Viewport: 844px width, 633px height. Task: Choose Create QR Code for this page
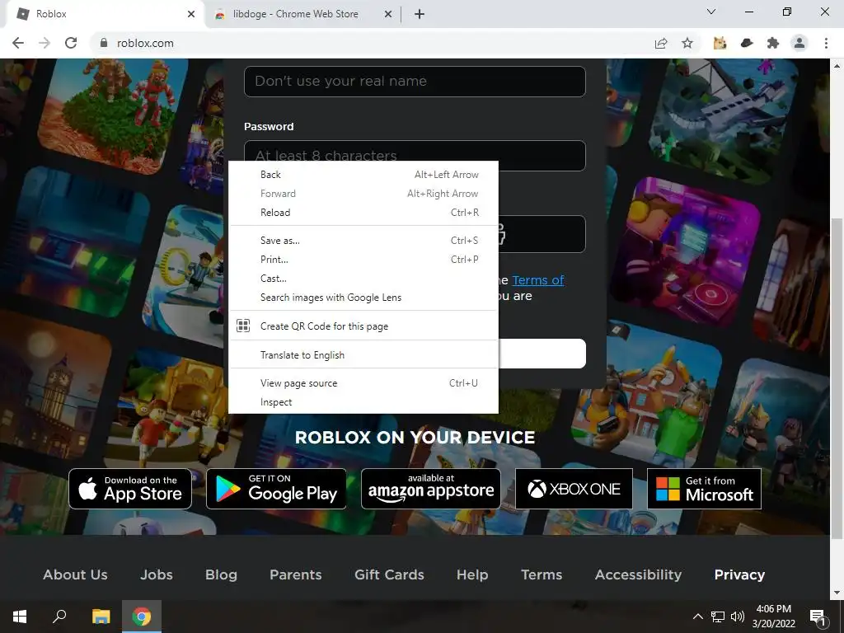(x=363, y=326)
